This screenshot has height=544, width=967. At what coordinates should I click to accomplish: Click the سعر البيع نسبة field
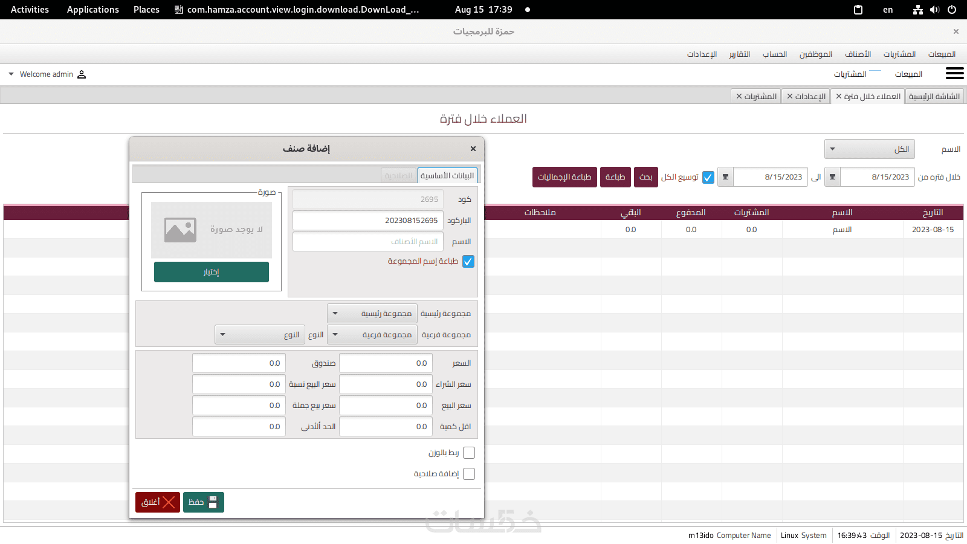(x=239, y=384)
